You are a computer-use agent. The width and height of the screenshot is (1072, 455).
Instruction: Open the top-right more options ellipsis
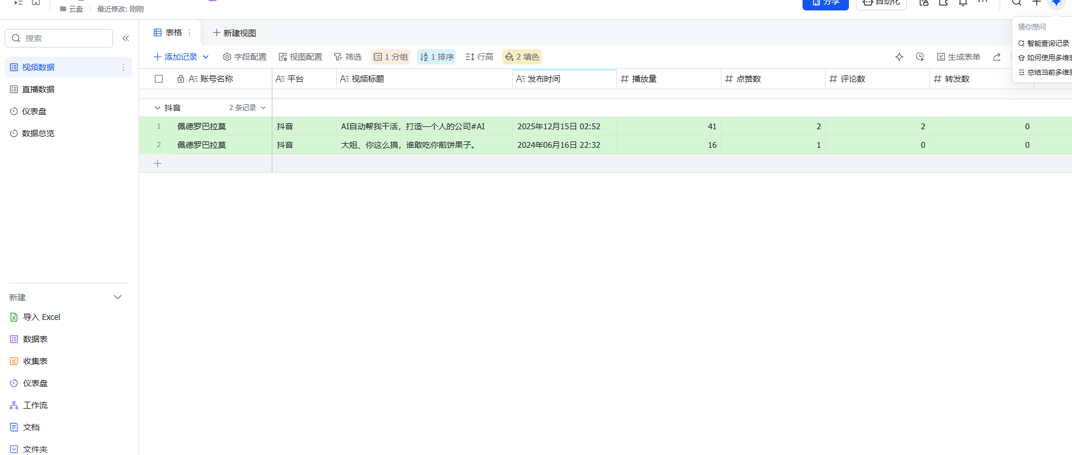[983, 2]
